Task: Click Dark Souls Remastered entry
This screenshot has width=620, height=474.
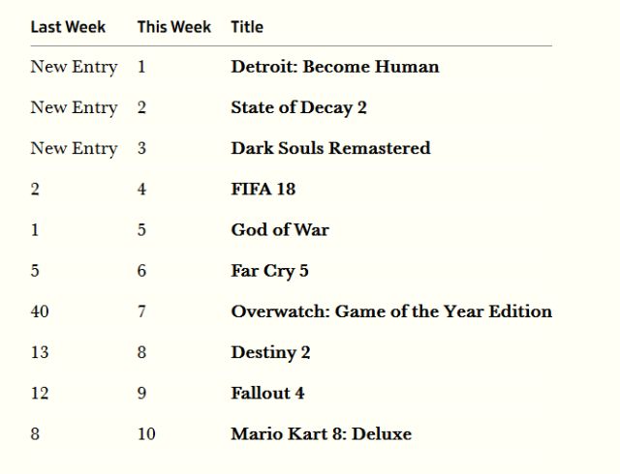Action: click(330, 148)
